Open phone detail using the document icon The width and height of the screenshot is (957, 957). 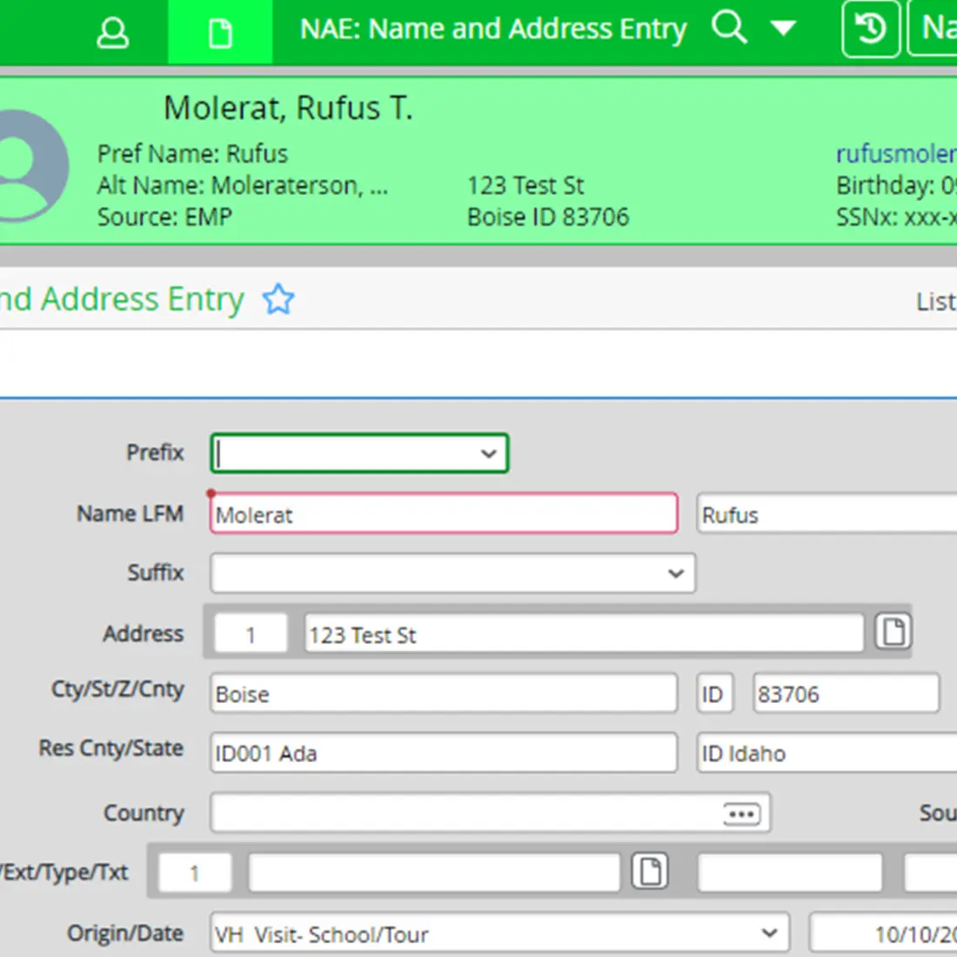click(650, 871)
